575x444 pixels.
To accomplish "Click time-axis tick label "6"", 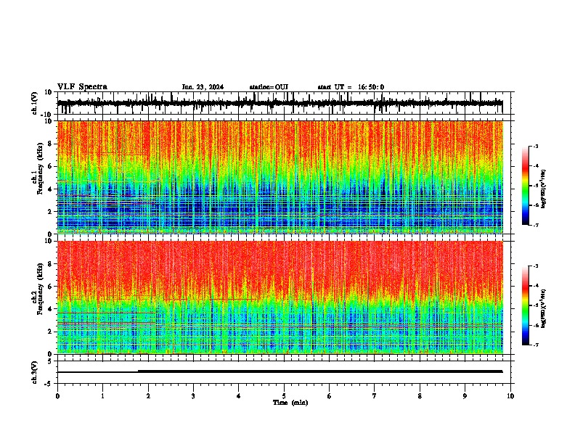I will click(x=330, y=396).
